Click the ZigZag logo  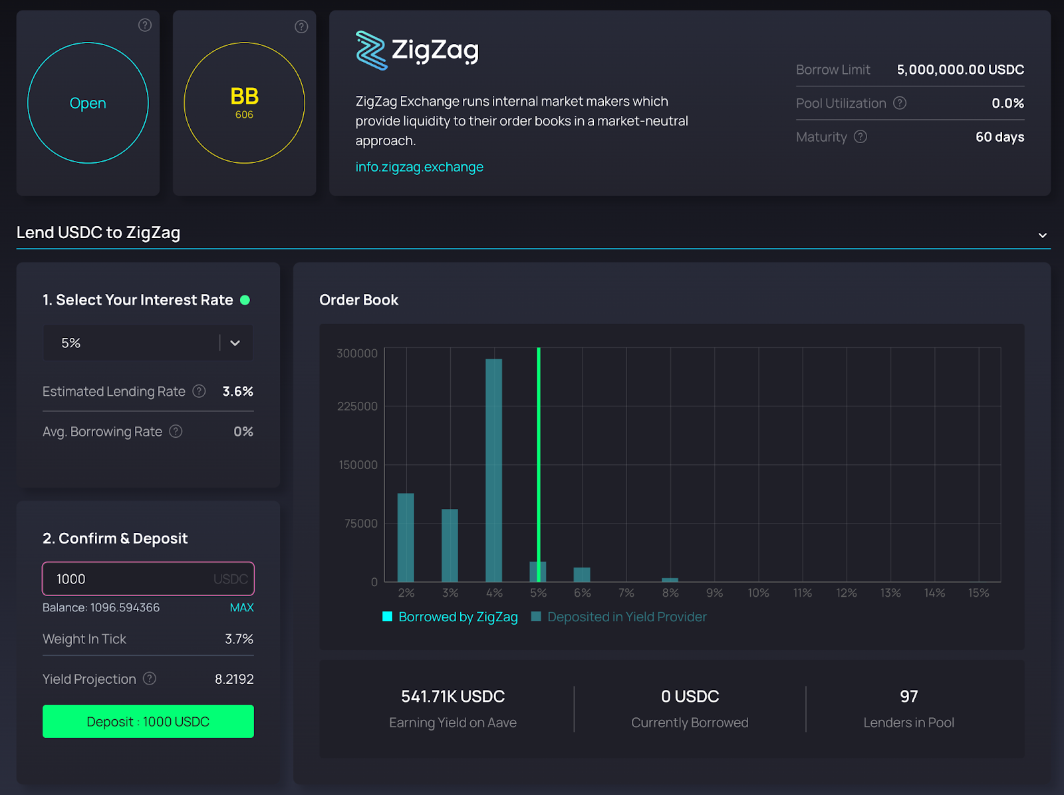click(x=417, y=51)
